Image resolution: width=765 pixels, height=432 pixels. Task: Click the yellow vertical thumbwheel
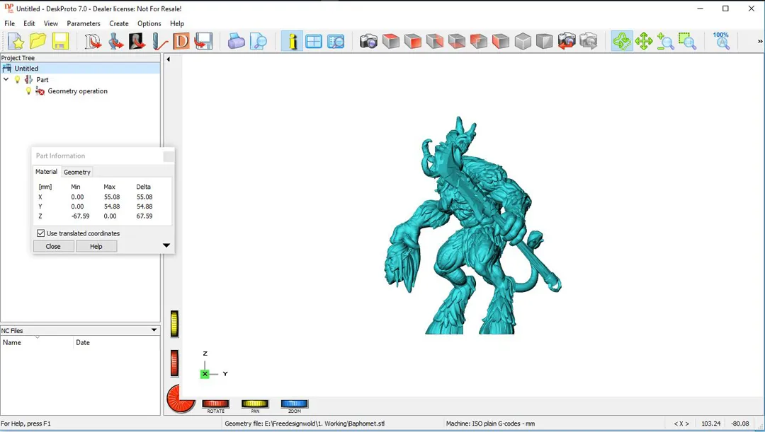tap(175, 323)
